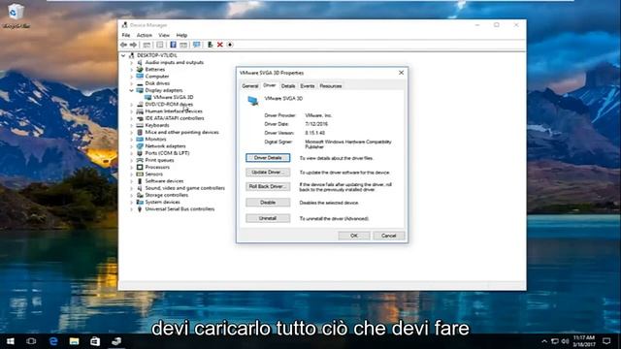Screen dimensions: 621x349
Task: Click the Disable button in Properties
Action: pos(268,203)
